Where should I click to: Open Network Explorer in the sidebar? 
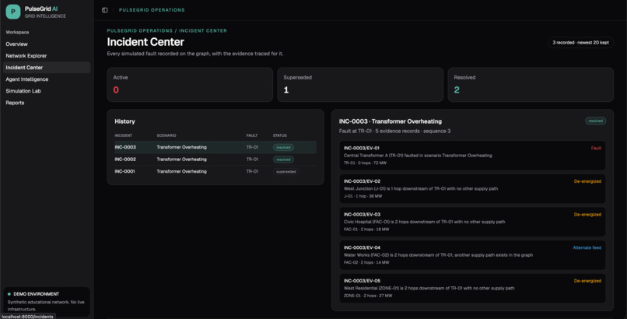pos(47,55)
